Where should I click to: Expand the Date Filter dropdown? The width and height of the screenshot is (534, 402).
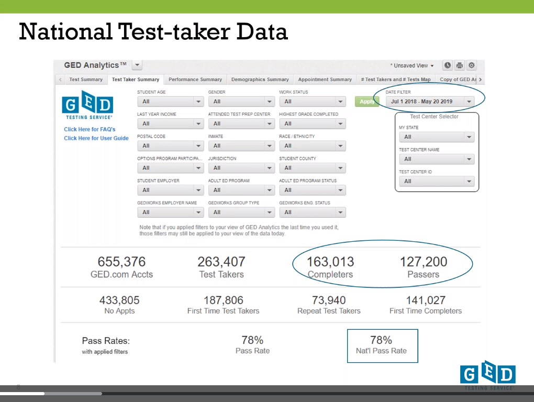click(x=432, y=102)
